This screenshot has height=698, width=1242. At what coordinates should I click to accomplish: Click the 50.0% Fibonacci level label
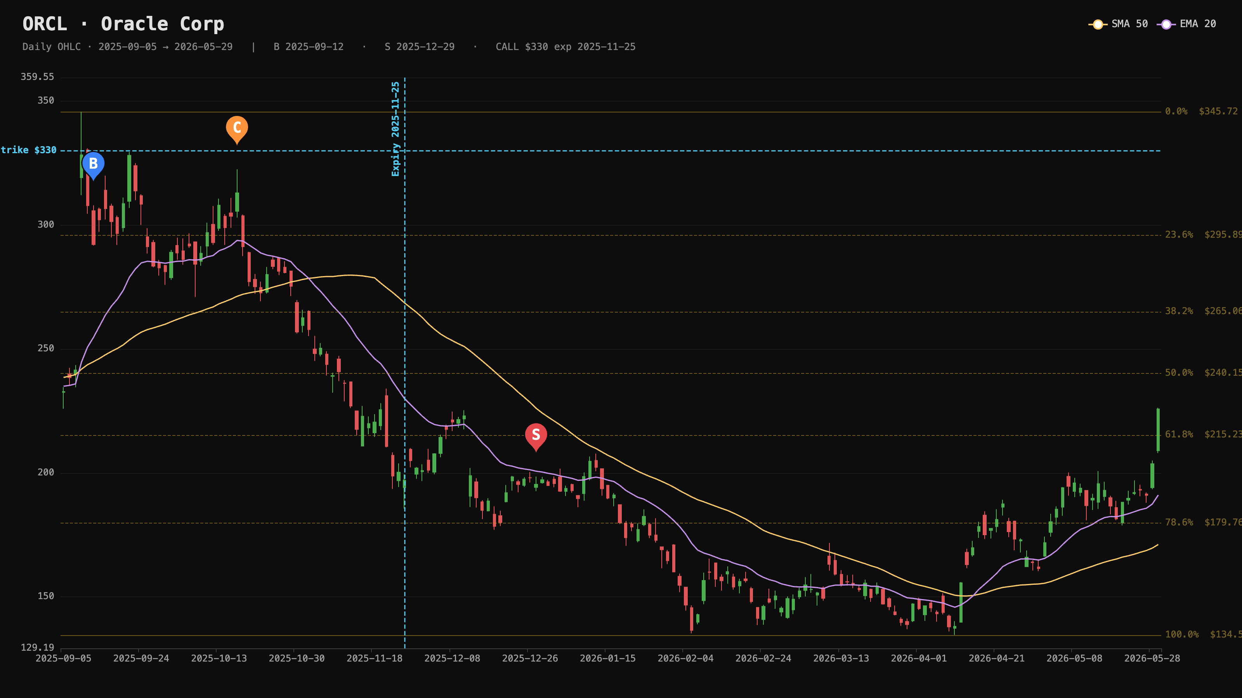pyautogui.click(x=1180, y=373)
